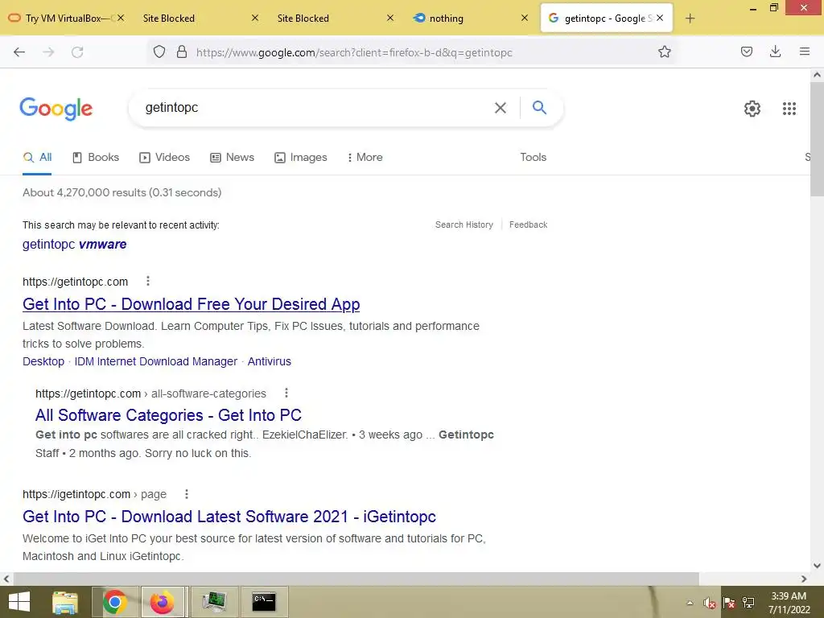This screenshot has width=824, height=618.
Task: Expand the More search filters menu
Action: 365,157
